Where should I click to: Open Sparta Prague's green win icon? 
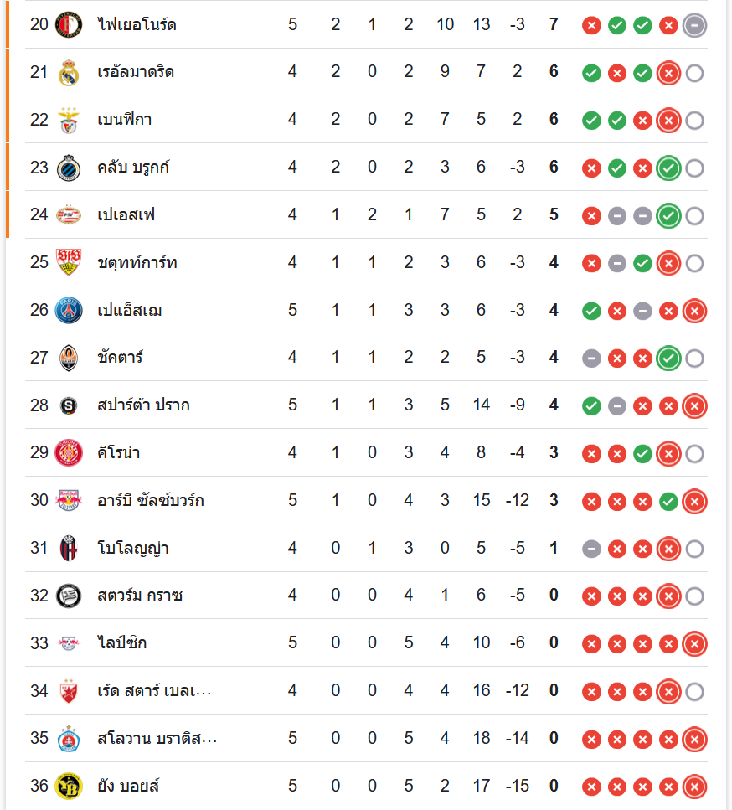[x=591, y=406]
